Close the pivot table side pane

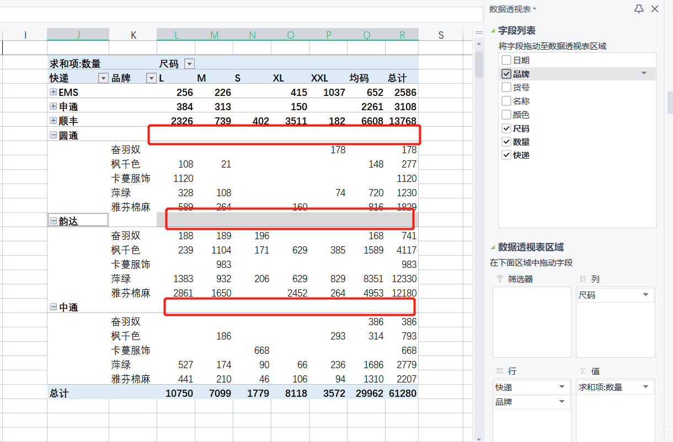[655, 9]
